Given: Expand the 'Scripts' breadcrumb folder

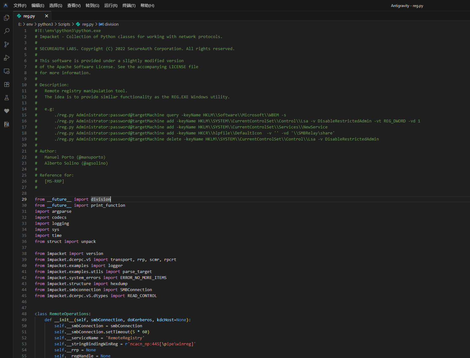Looking at the screenshot, I should click(x=64, y=24).
